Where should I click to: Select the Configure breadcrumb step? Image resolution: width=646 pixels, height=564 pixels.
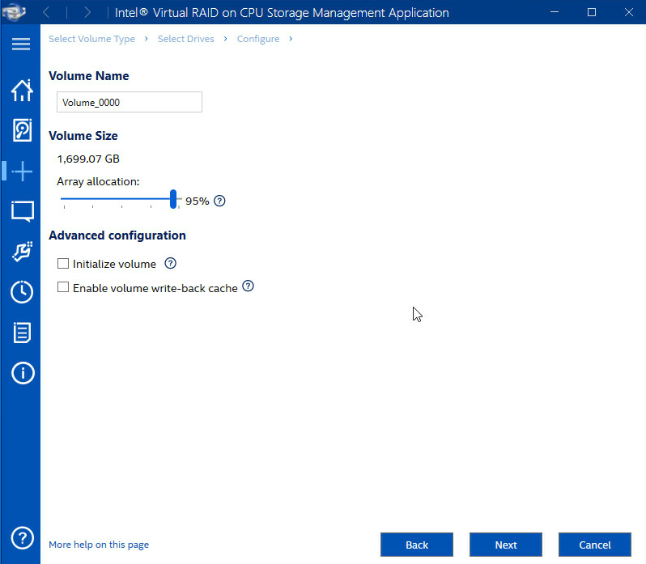(258, 39)
